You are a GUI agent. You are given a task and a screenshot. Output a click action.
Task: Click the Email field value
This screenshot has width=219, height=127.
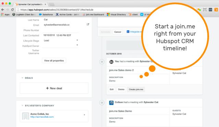pos(57,25)
